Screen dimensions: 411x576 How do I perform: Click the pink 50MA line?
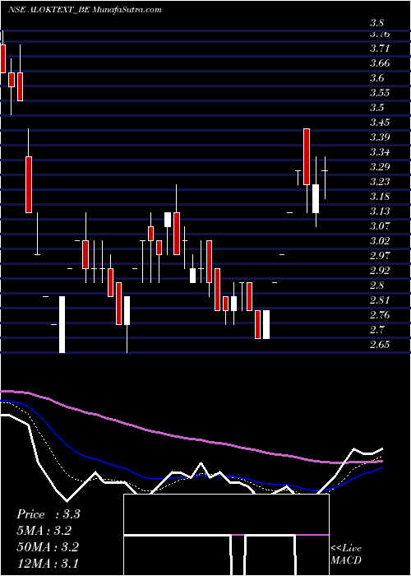click(x=192, y=439)
